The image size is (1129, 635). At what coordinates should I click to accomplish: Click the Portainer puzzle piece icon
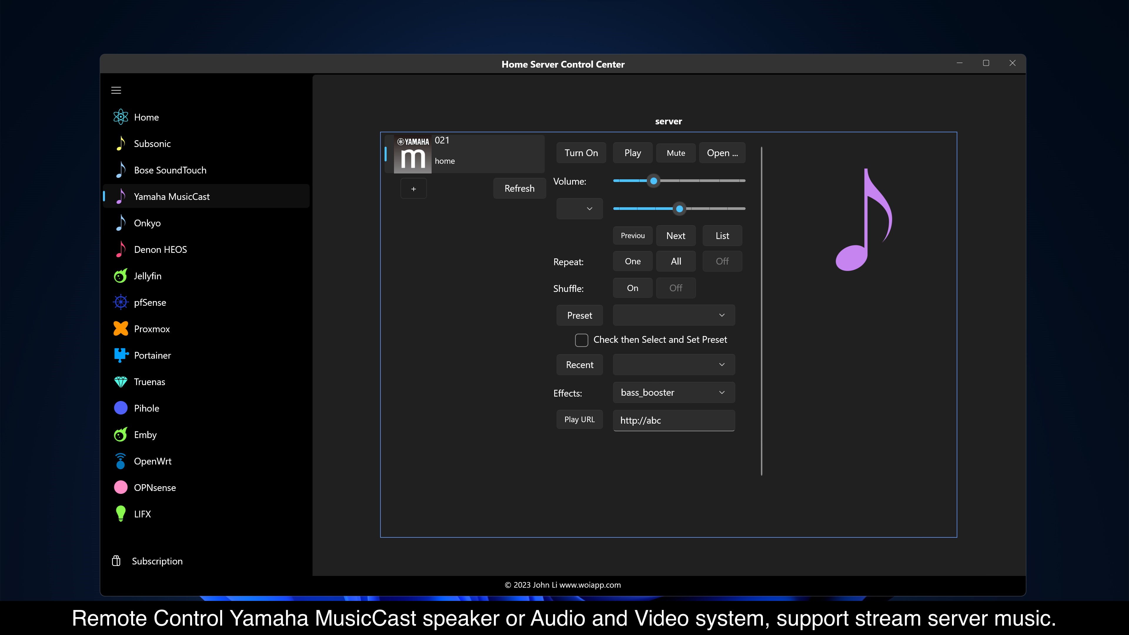coord(121,355)
